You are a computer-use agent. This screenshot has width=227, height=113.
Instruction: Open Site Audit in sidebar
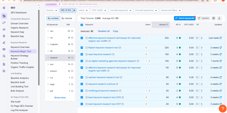click(15, 102)
